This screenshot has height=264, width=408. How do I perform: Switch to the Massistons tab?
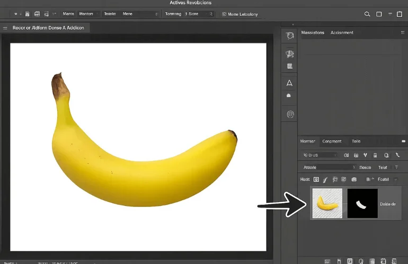[x=313, y=33]
